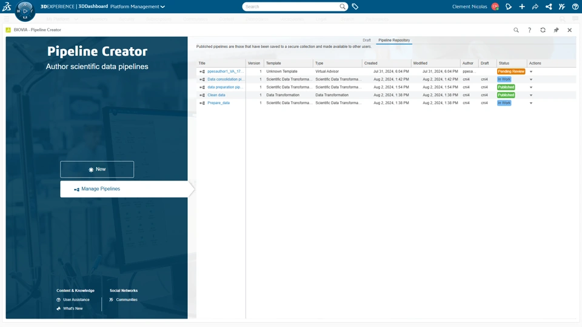Screen dimensions: 582x327
Task: Click the New pipeline button
Action: pos(97,170)
